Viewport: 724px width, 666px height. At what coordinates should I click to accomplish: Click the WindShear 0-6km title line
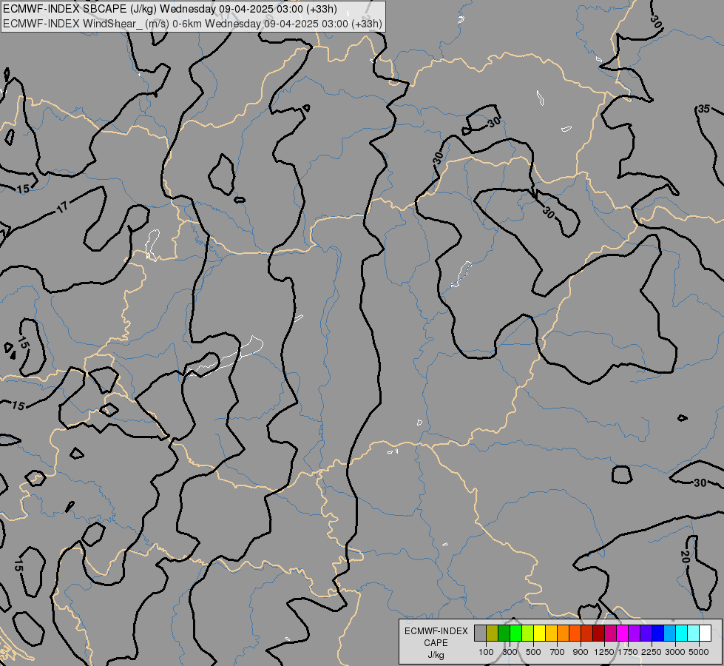pos(192,23)
